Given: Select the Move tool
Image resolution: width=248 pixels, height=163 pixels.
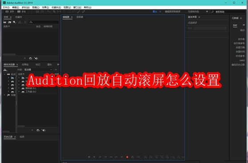Looking at the screenshot, I should click(x=49, y=12).
